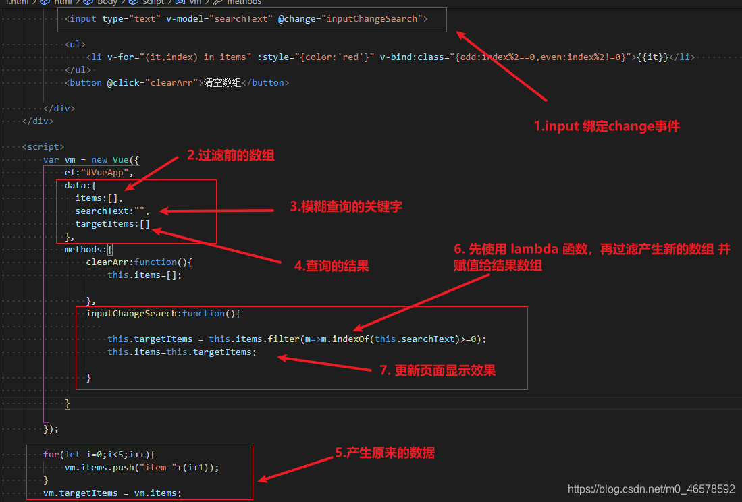The image size is (742, 502).
Task: Click the 'for(let i=0;i<5;i++){' line
Action: pos(99,454)
